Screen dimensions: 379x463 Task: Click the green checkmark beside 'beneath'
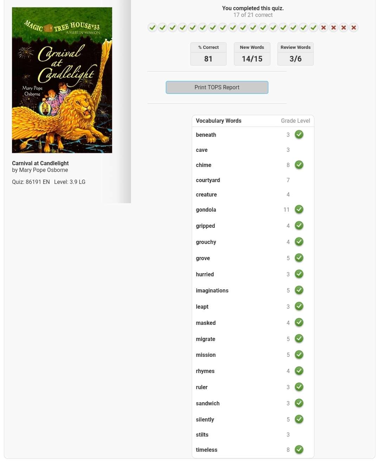tap(299, 135)
